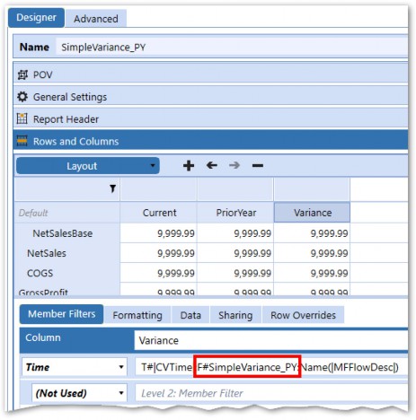416x420 pixels.
Task: Switch to the Advanced tab
Action: coord(96,19)
